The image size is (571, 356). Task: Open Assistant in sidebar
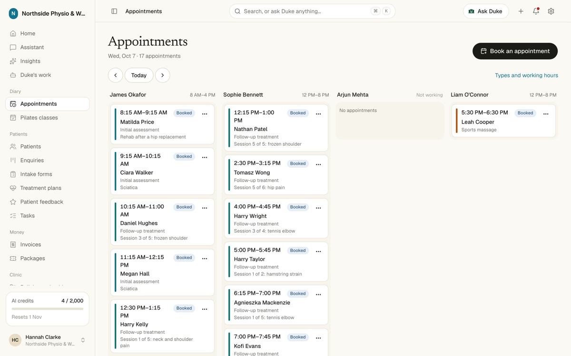click(x=47, y=47)
